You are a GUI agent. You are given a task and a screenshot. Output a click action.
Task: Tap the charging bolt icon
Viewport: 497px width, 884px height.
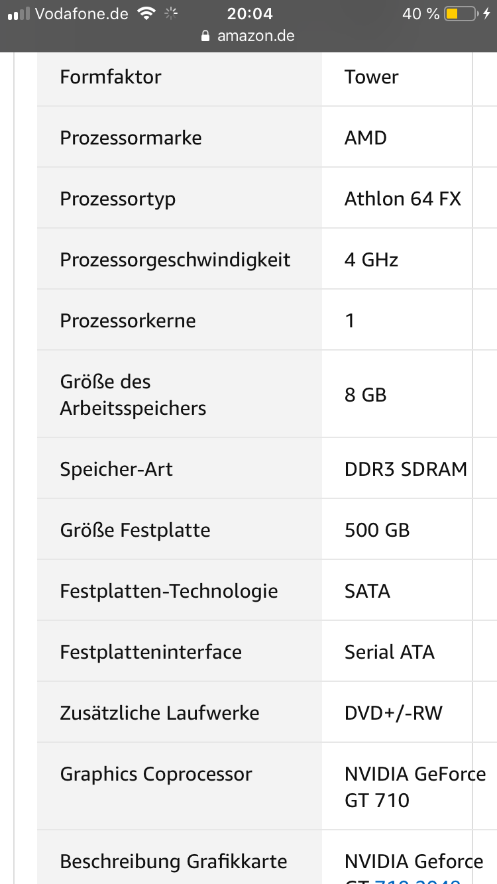[x=487, y=14]
